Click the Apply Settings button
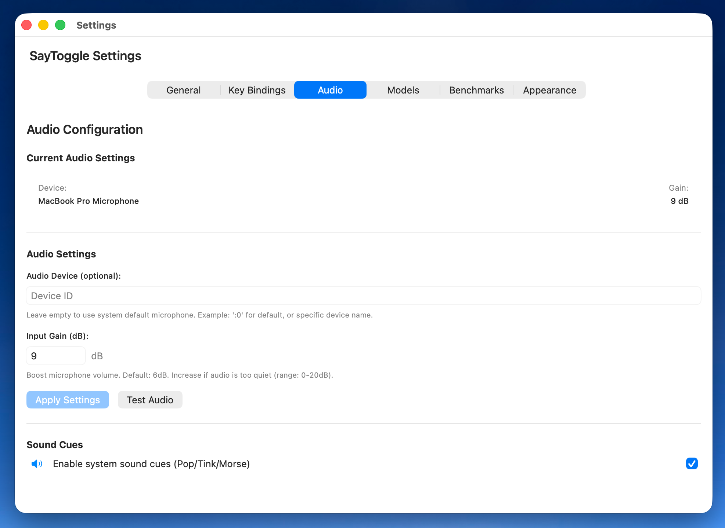This screenshot has height=528, width=725. (68, 400)
